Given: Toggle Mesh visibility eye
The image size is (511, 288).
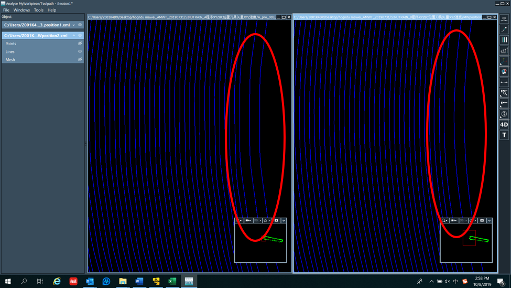Looking at the screenshot, I should point(80,59).
